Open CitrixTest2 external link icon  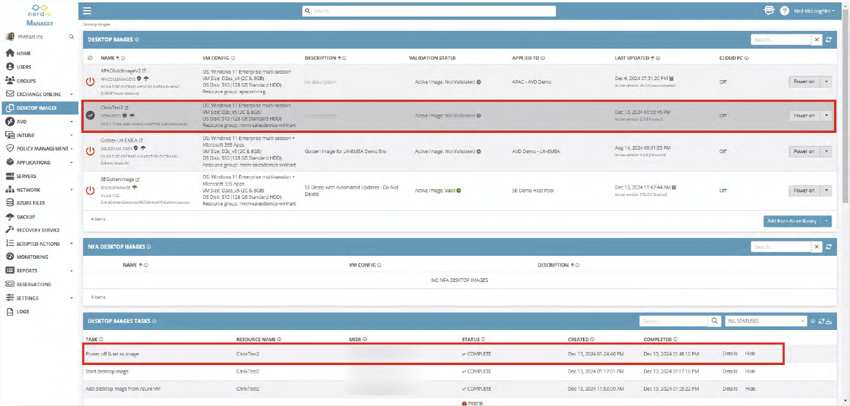coord(126,108)
